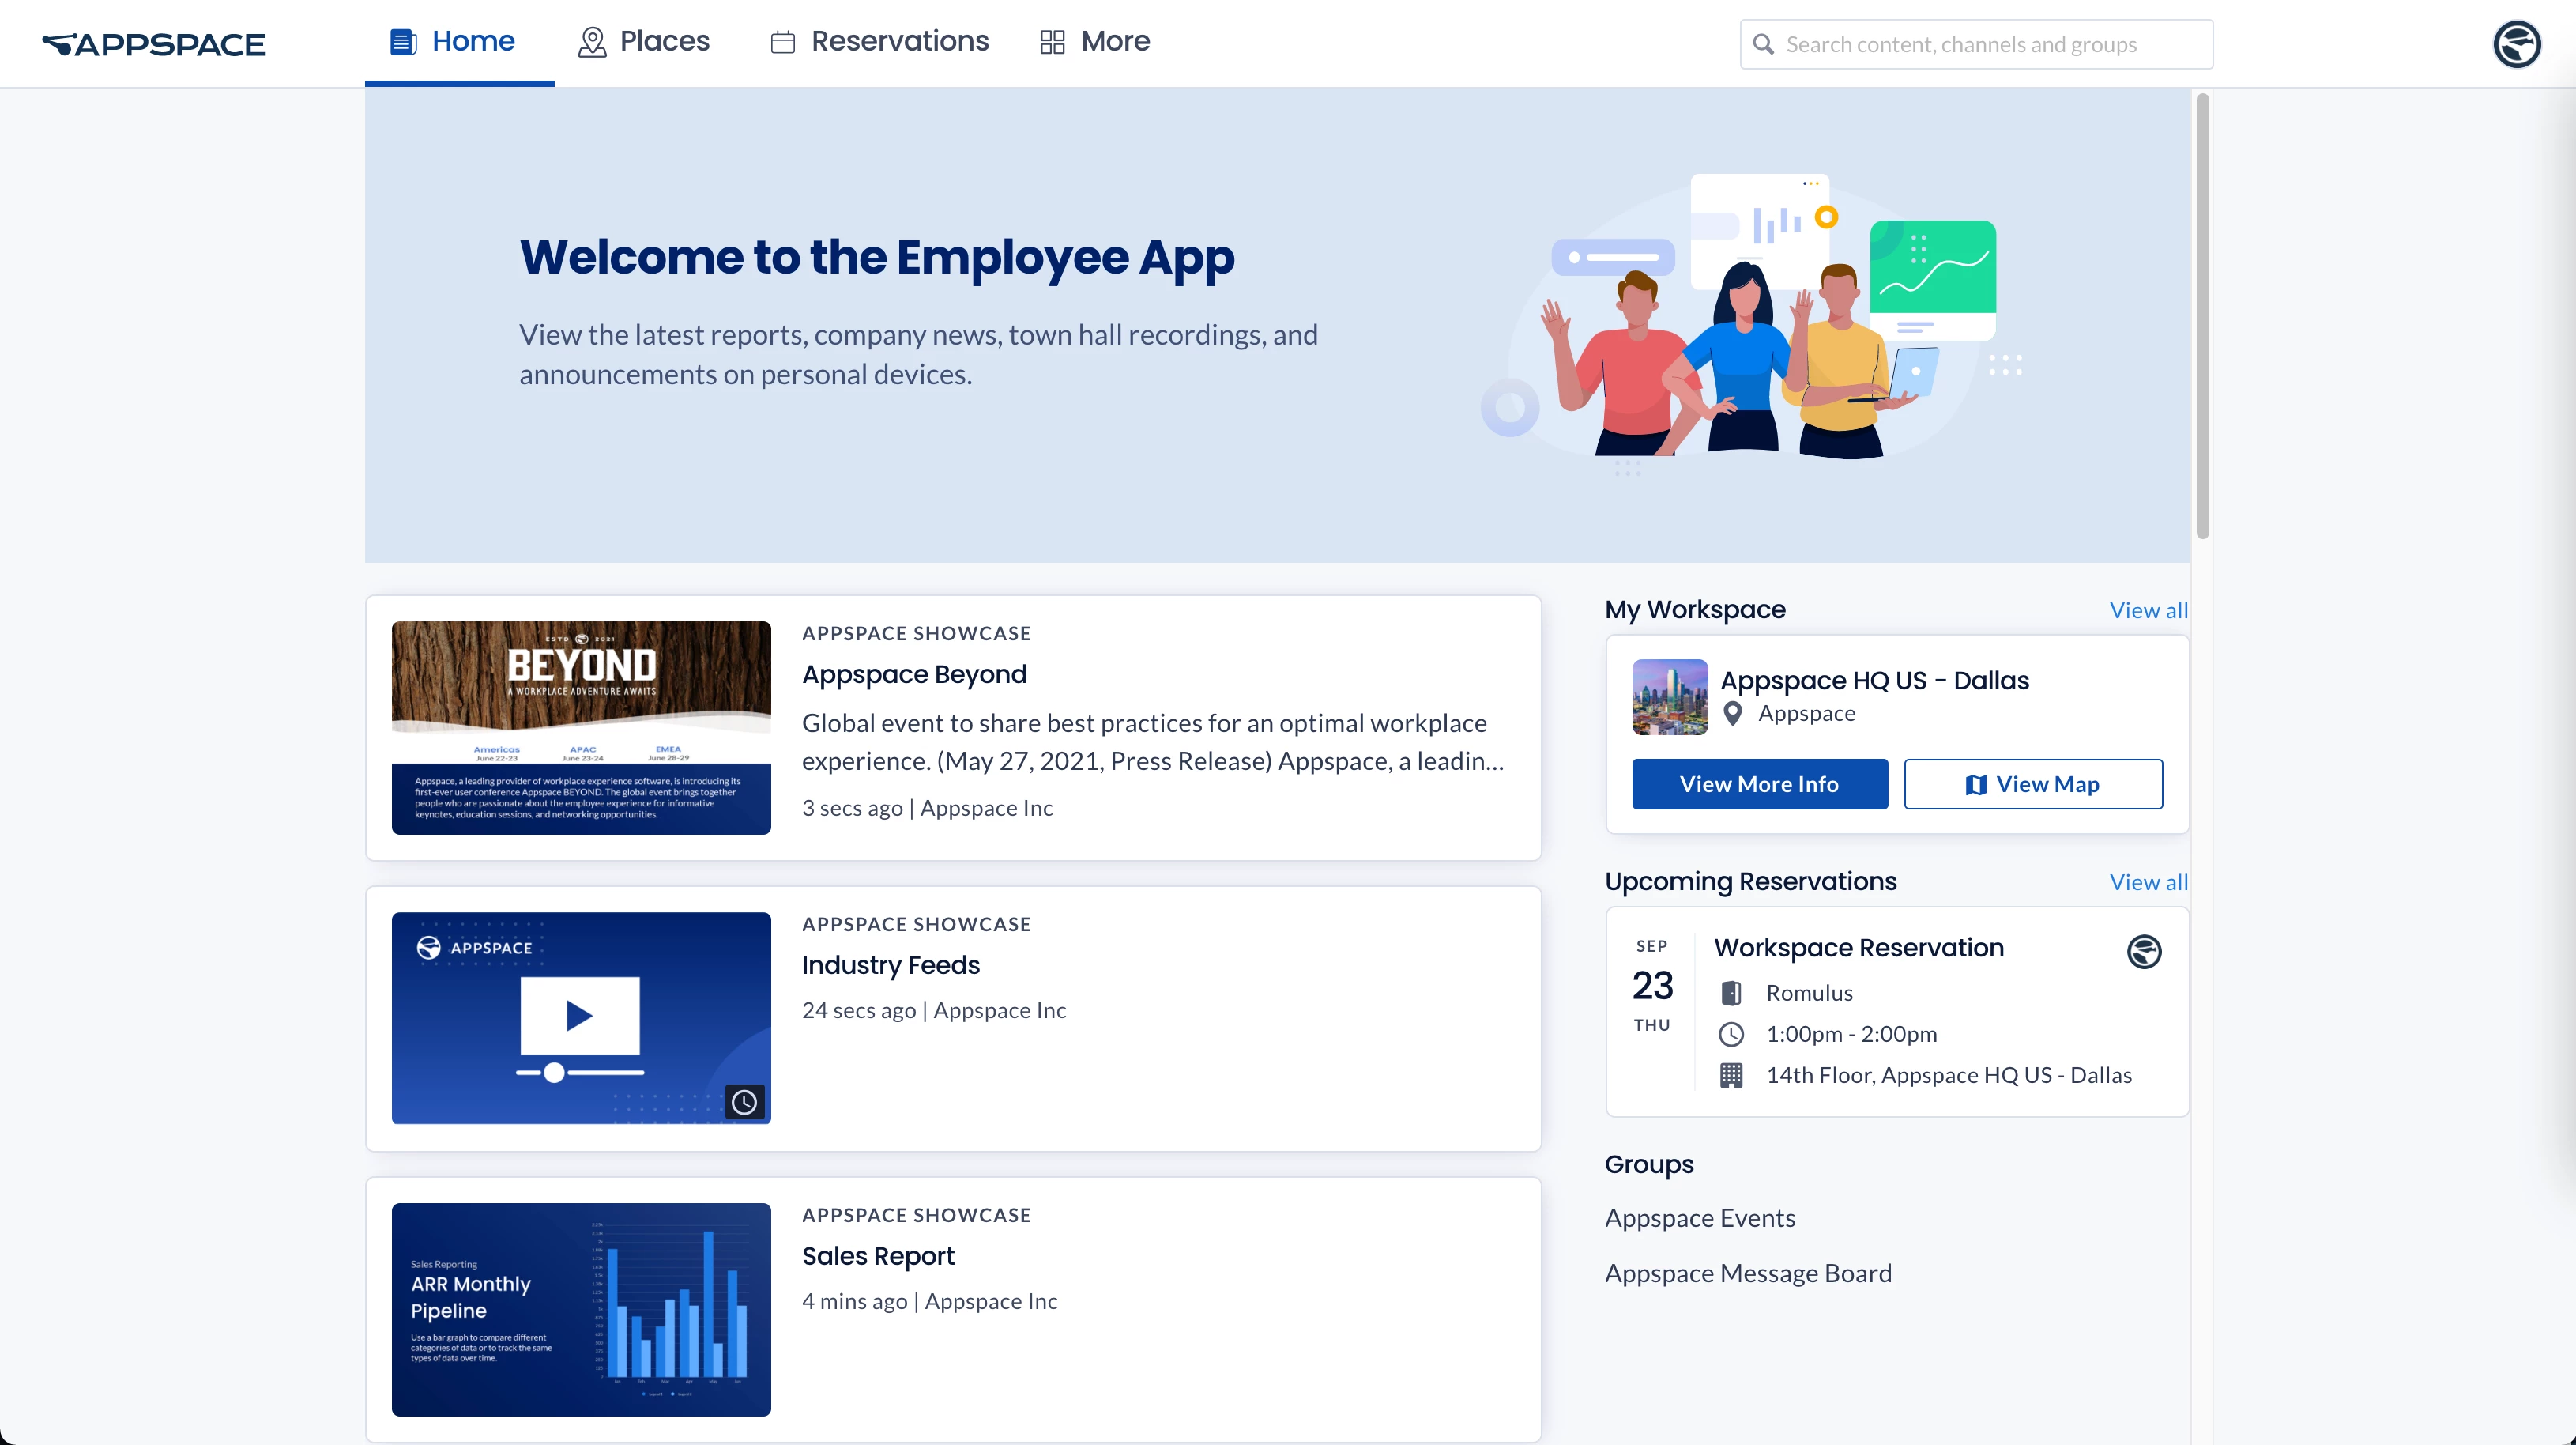Click the building icon by 14th Floor
This screenshot has width=2576, height=1445.
click(x=1731, y=1076)
